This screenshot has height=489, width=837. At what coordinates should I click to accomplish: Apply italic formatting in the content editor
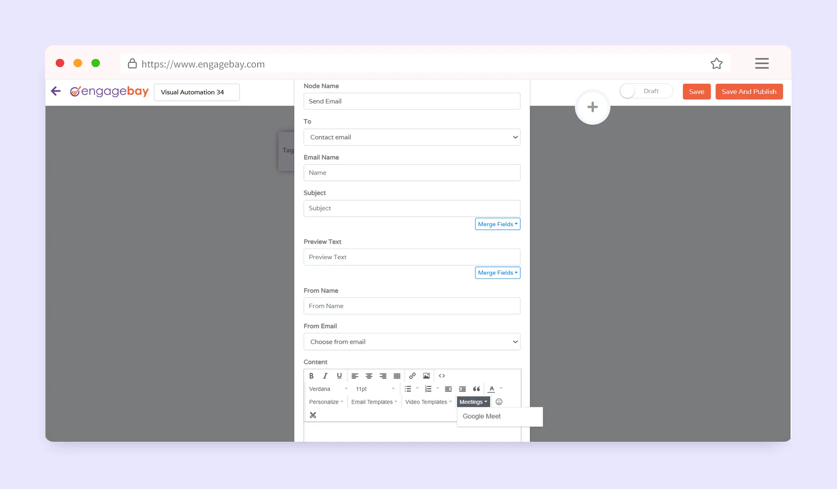325,376
